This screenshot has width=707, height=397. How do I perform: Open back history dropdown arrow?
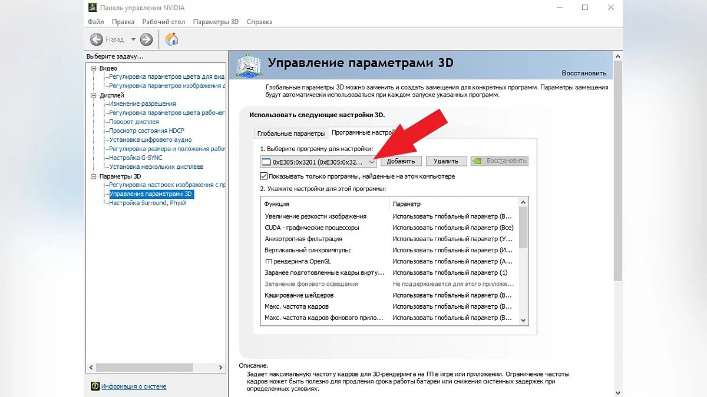133,39
